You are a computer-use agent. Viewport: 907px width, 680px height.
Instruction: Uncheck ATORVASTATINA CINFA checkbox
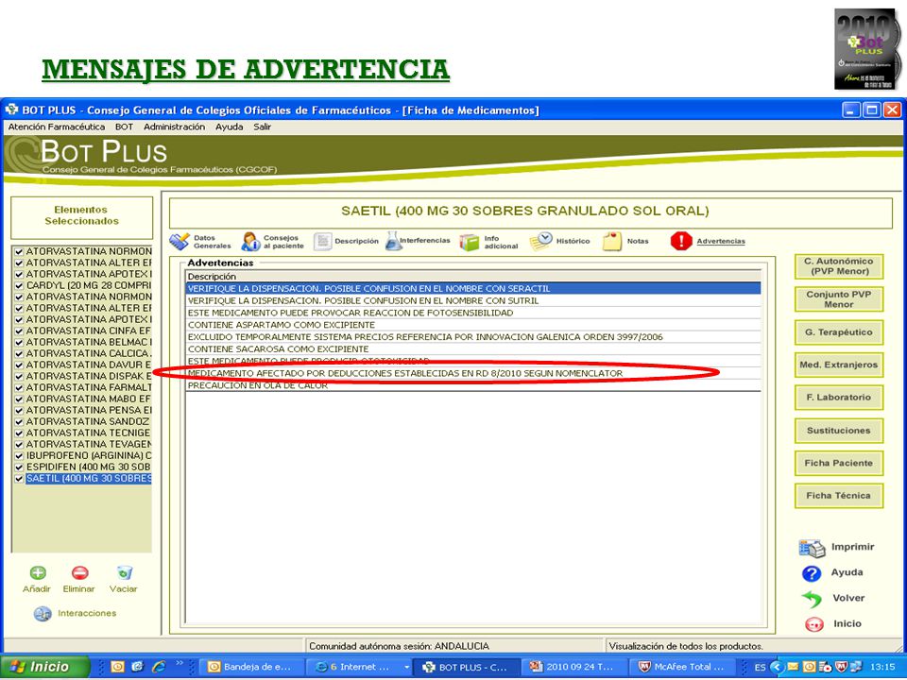click(19, 331)
